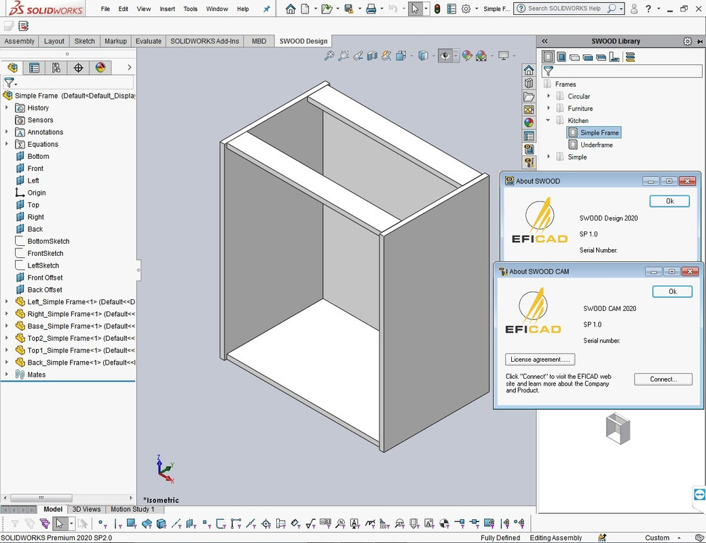Click the License agreement button
706x543 pixels.
click(x=540, y=359)
